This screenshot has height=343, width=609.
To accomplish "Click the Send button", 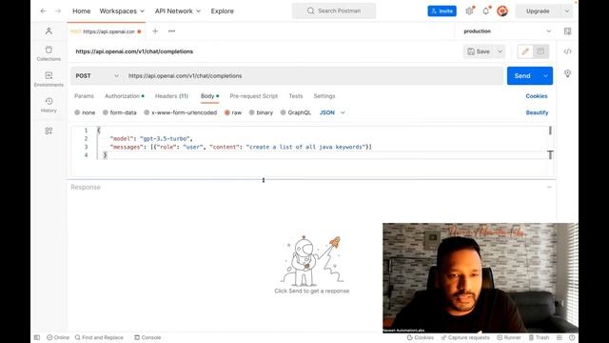I will click(x=522, y=76).
